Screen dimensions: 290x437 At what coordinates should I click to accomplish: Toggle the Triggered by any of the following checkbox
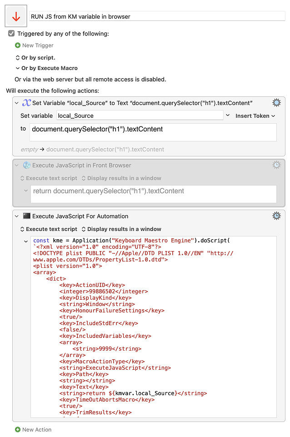click(x=11, y=34)
